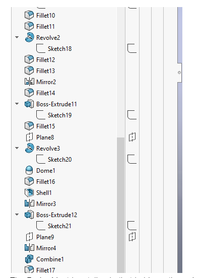This screenshot has height=278, width=201.
Task: Select the Boss-Extrude11 feature icon
Action: tap(29, 104)
